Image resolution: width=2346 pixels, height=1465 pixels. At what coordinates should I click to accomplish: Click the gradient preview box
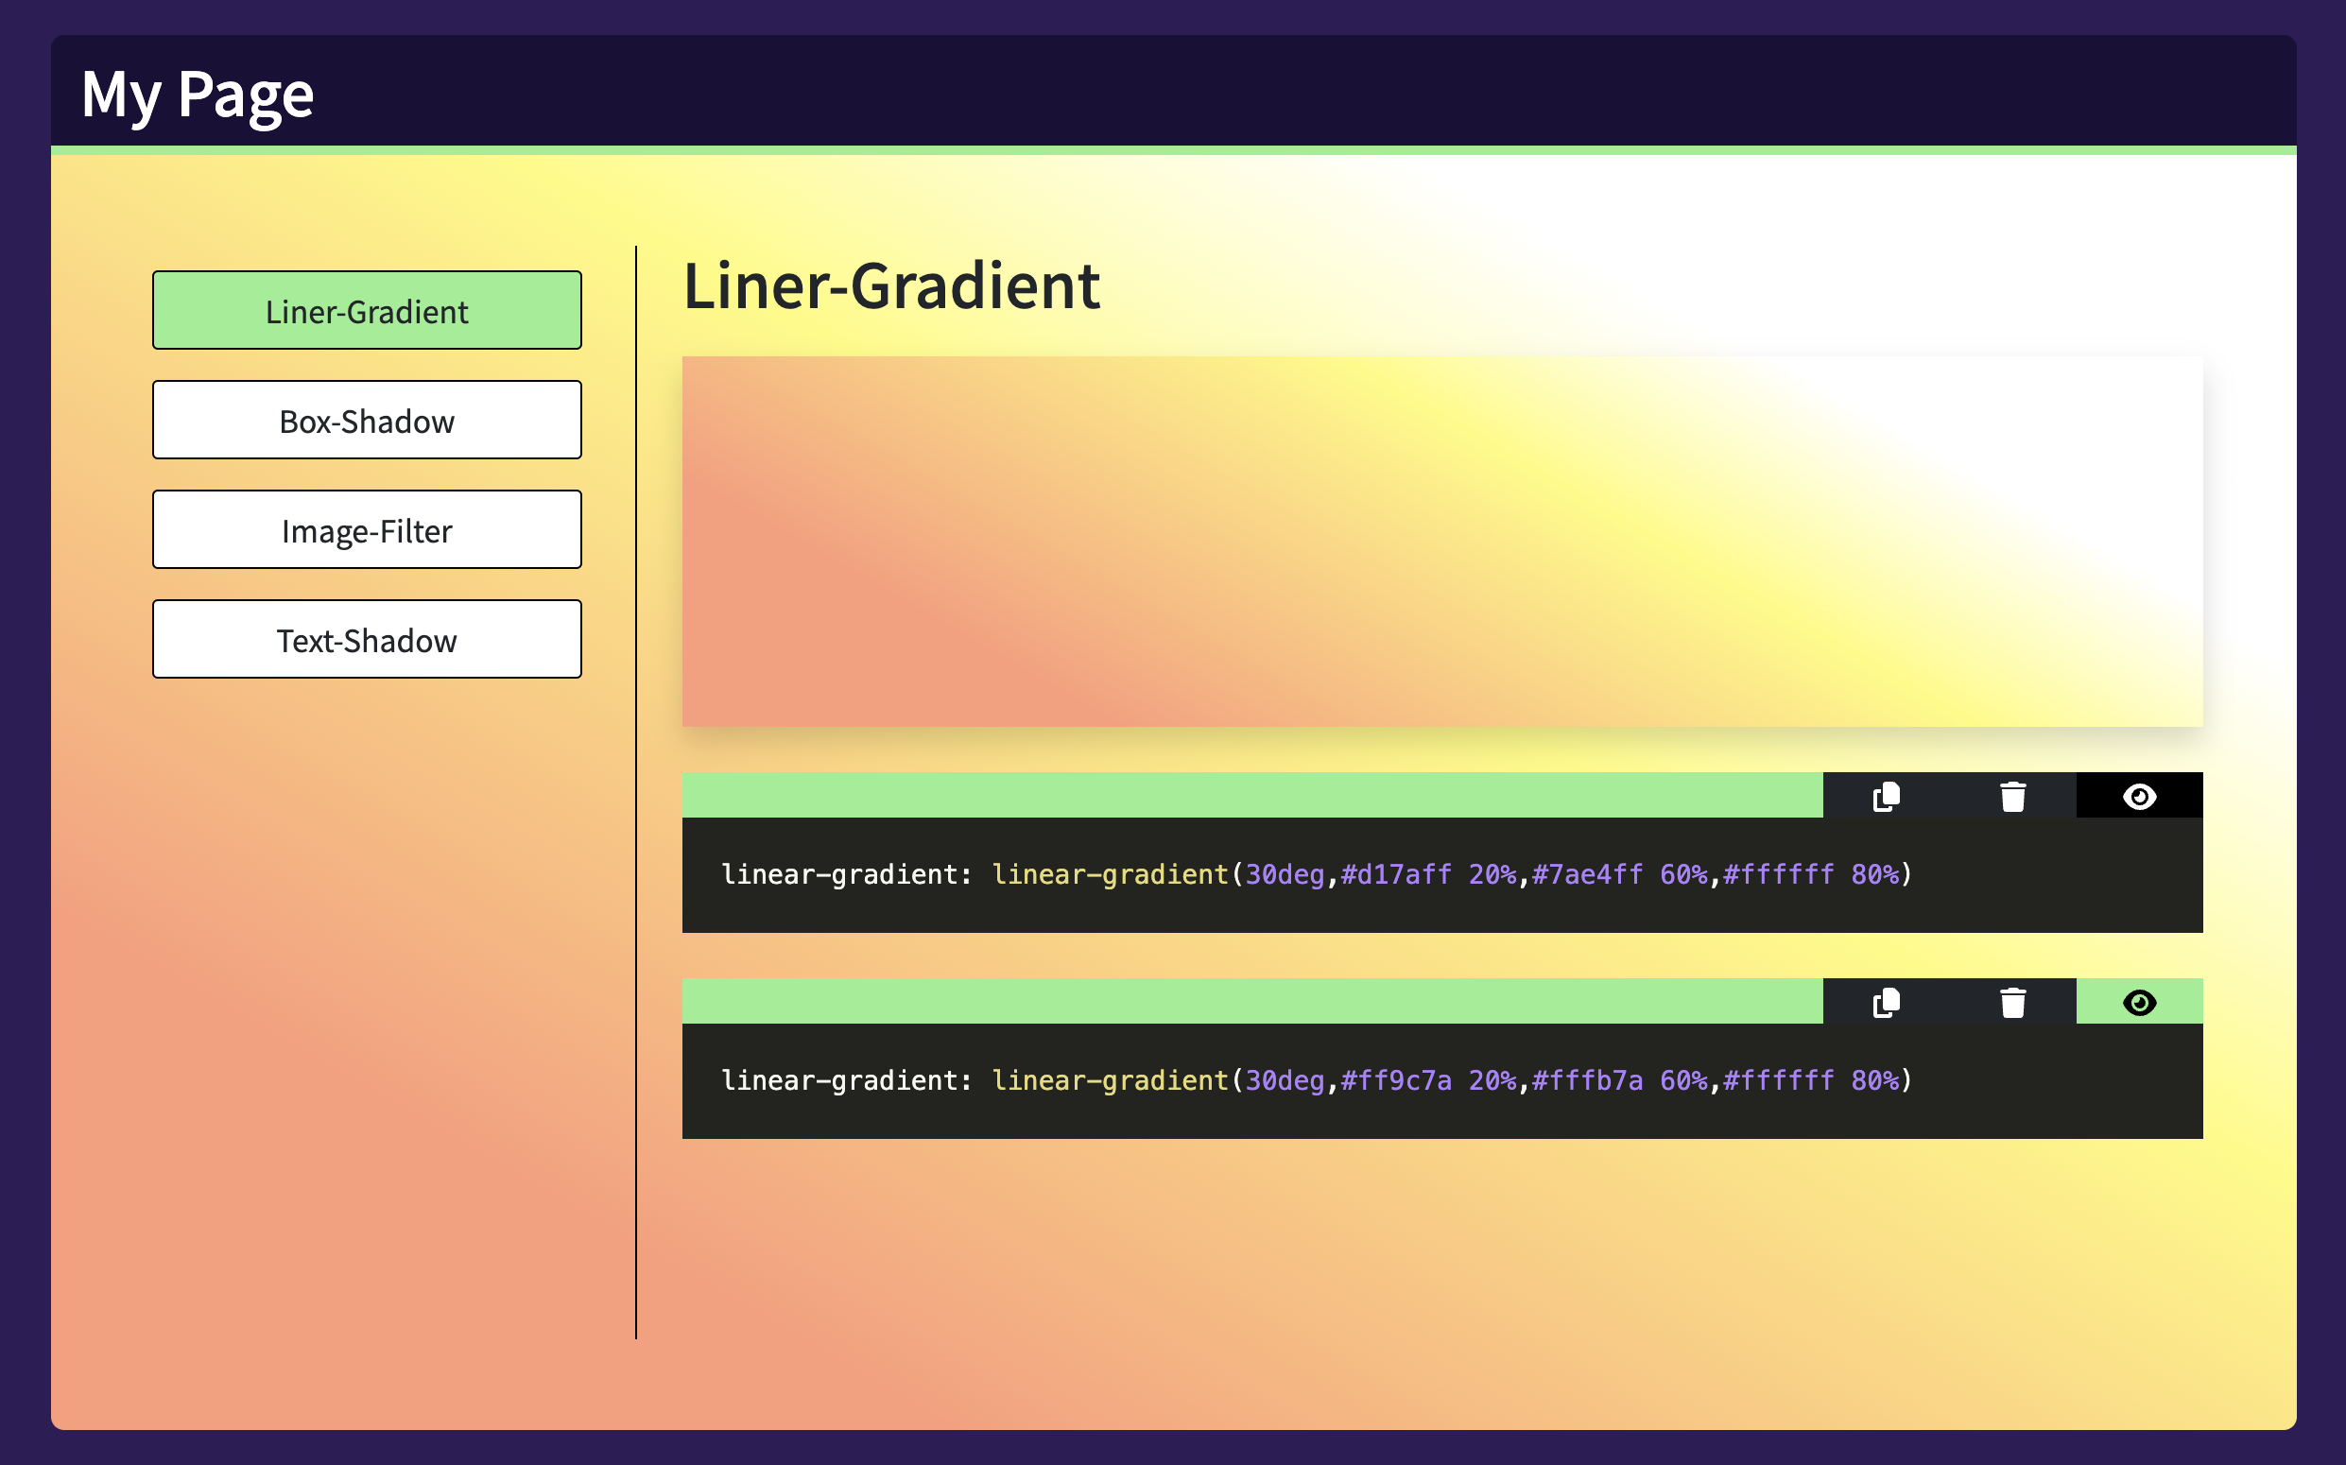pos(1440,541)
